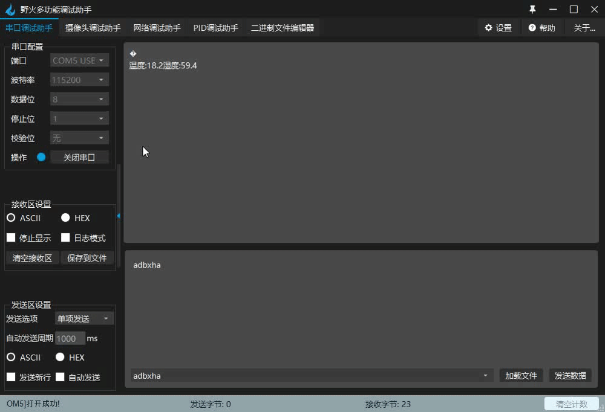The height and width of the screenshot is (412, 605).
Task: Switch to the 网络调试助手 tab
Action: pos(156,27)
